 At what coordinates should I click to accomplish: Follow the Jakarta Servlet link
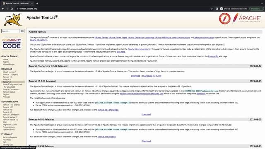[101, 38]
